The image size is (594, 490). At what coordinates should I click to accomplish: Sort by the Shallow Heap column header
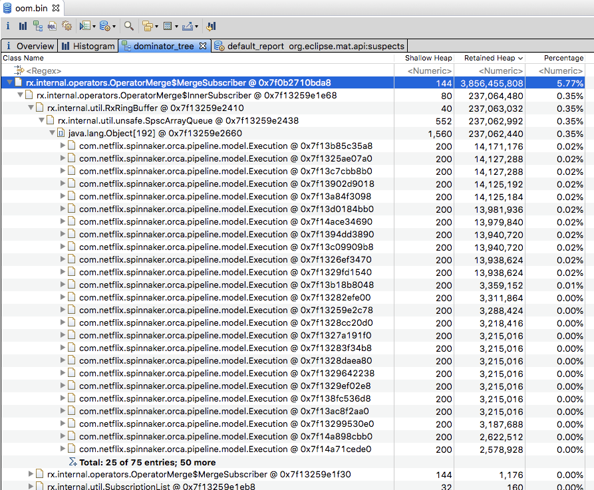pyautogui.click(x=428, y=58)
